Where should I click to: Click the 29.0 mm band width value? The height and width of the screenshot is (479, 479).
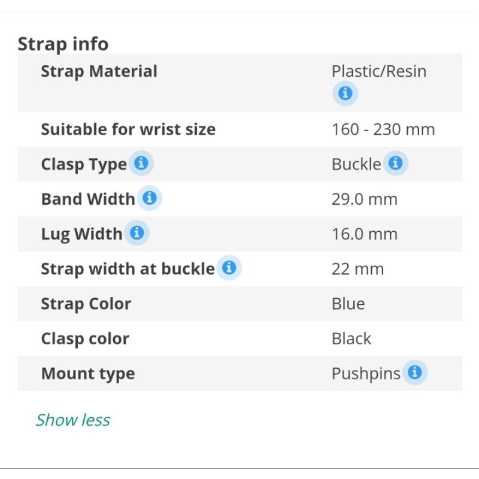(364, 199)
